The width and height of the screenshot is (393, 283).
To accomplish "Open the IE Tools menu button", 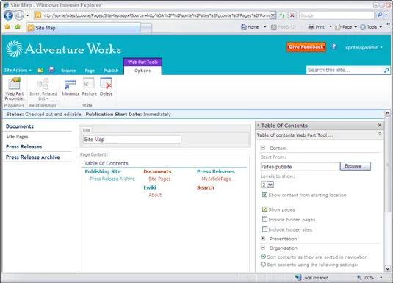I will (371, 27).
